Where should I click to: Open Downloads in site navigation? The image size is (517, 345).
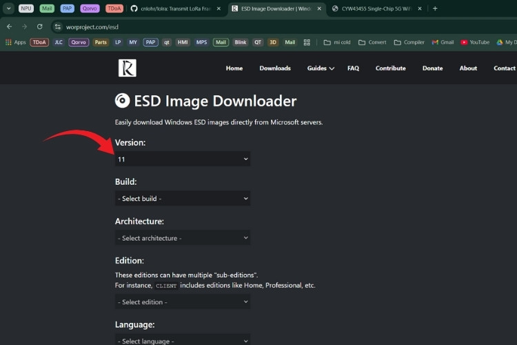point(275,68)
